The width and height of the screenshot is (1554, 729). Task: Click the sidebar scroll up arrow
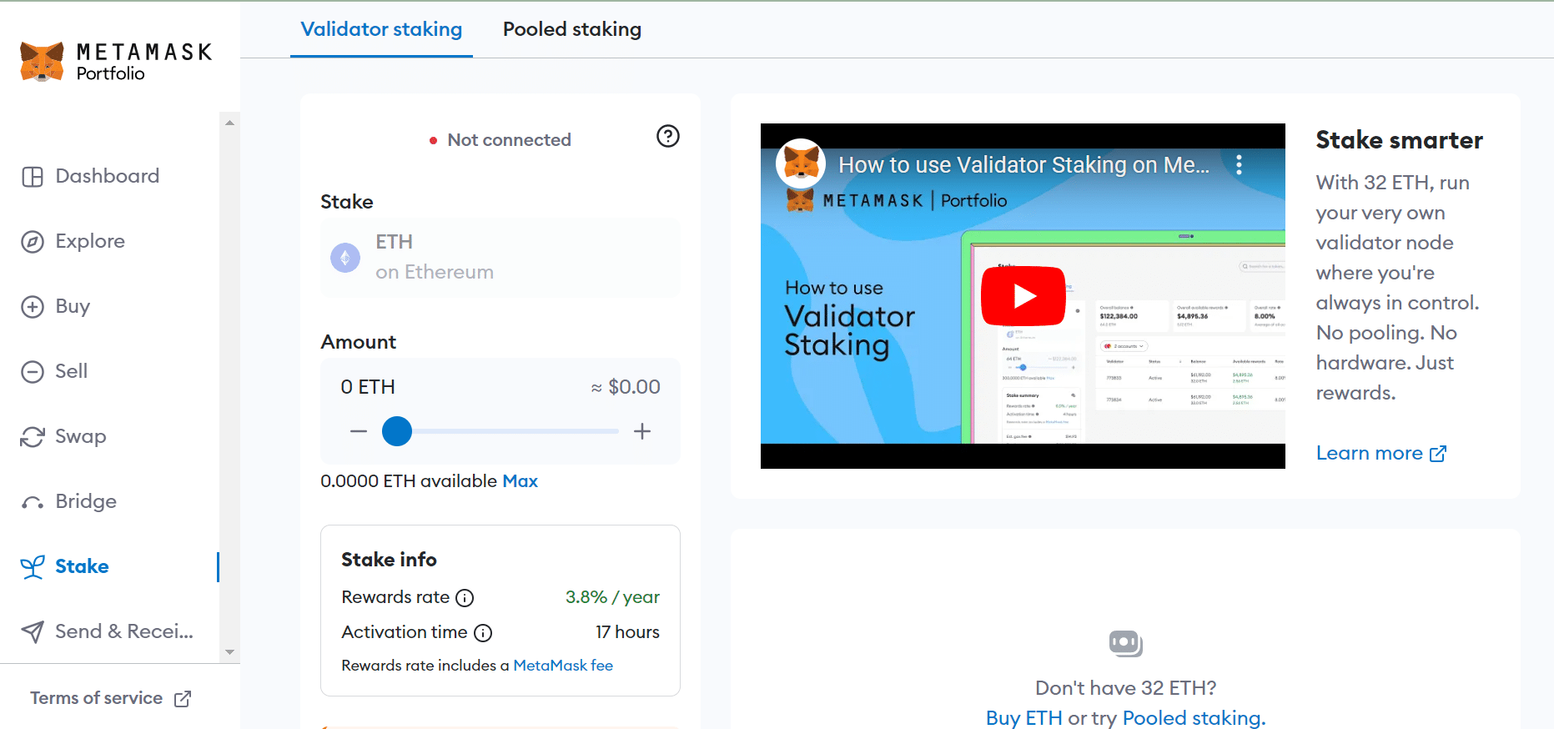[x=229, y=123]
